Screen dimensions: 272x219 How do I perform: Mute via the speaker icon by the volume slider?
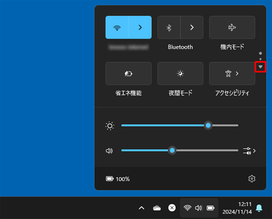[109, 151]
